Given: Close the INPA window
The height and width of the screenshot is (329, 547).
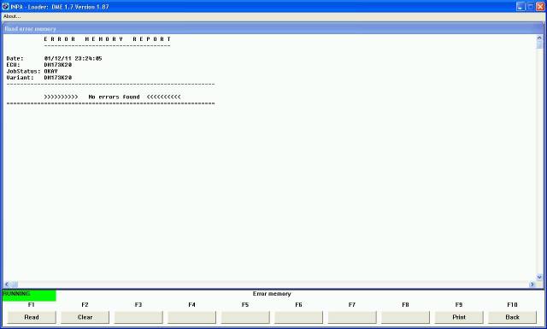Looking at the screenshot, I should [540, 6].
